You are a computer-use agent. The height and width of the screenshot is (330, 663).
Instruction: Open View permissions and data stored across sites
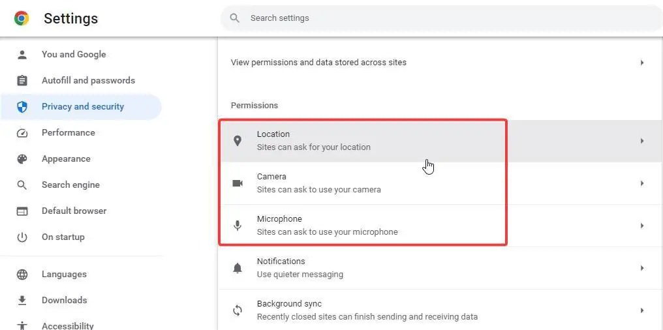tap(318, 63)
